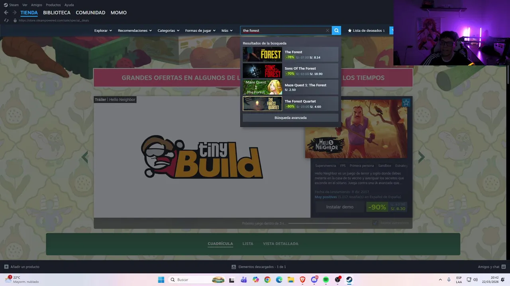Image resolution: width=510 pixels, height=286 pixels.
Task: Click the lock icon beside the URL
Action: (15, 20)
